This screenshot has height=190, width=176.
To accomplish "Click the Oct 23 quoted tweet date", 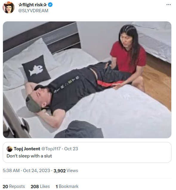I will point(71,149).
